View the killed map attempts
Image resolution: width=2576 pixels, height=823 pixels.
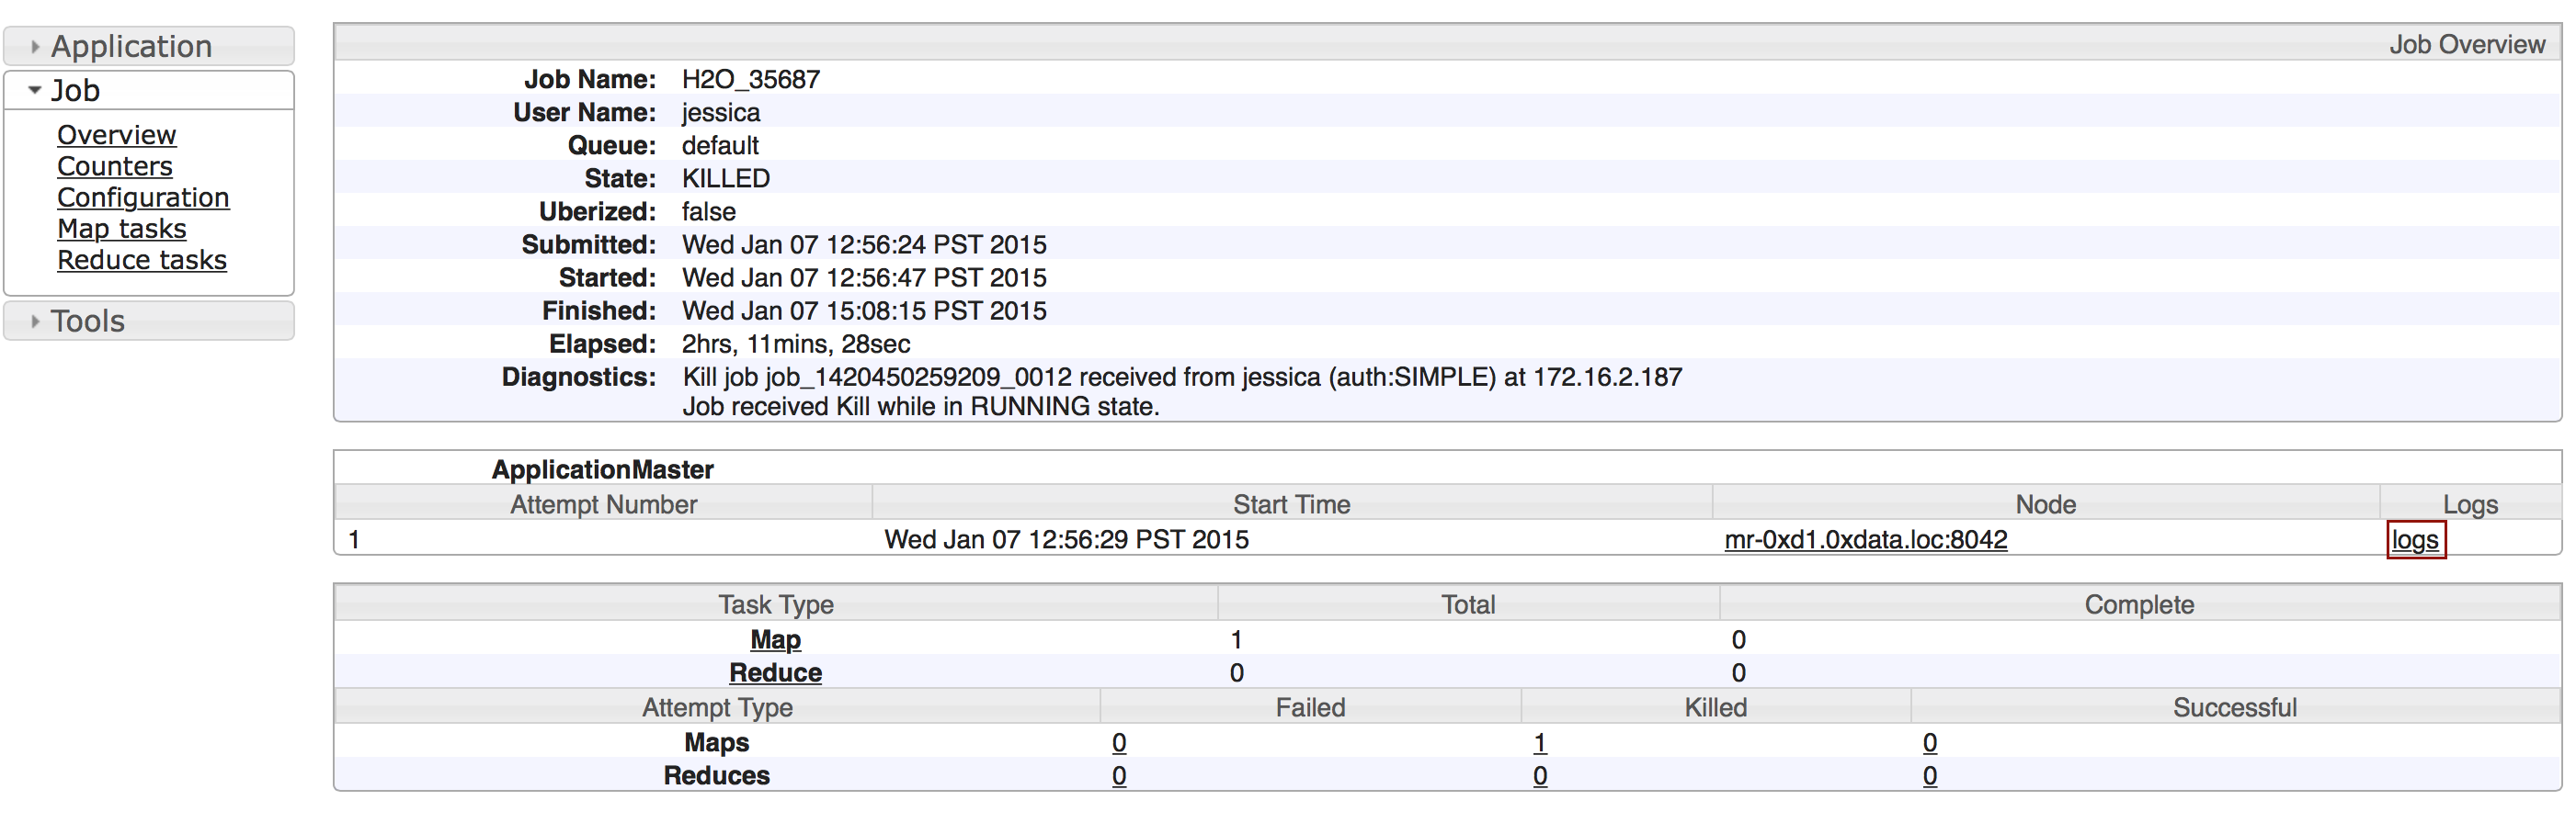(1540, 742)
